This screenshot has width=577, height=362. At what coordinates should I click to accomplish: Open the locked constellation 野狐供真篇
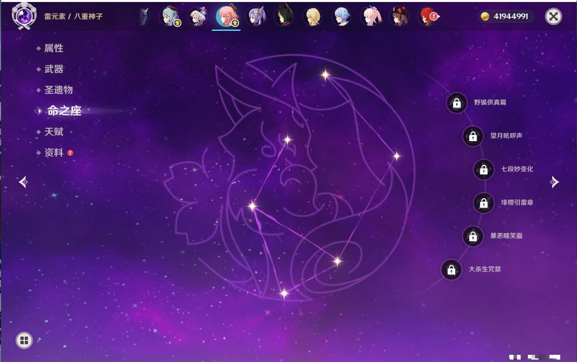click(457, 103)
